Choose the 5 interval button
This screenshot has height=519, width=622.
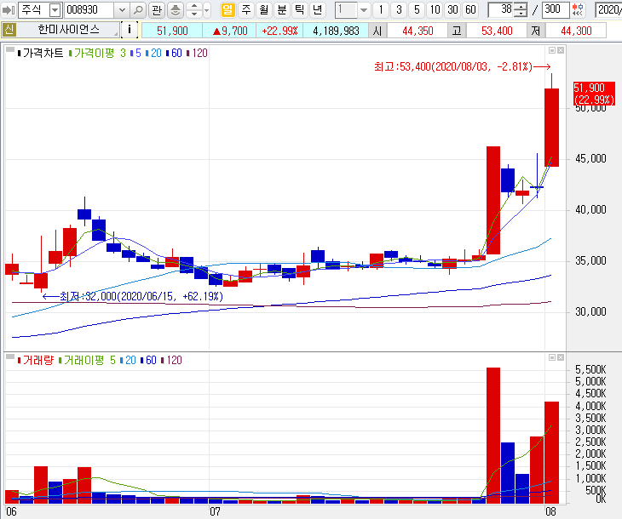coord(417,9)
